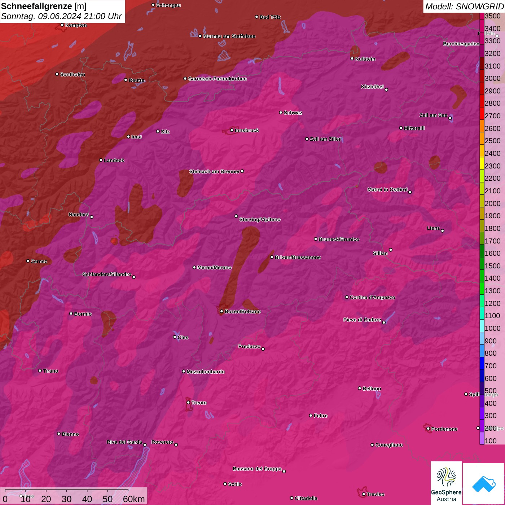505x505 pixels.
Task: Click the 1000 cyan swatch in the legend
Action: coord(482,325)
